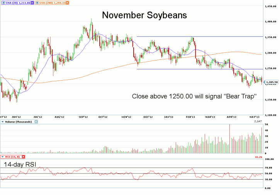Collapse the Volume panel arrow

click(x=2, y=122)
